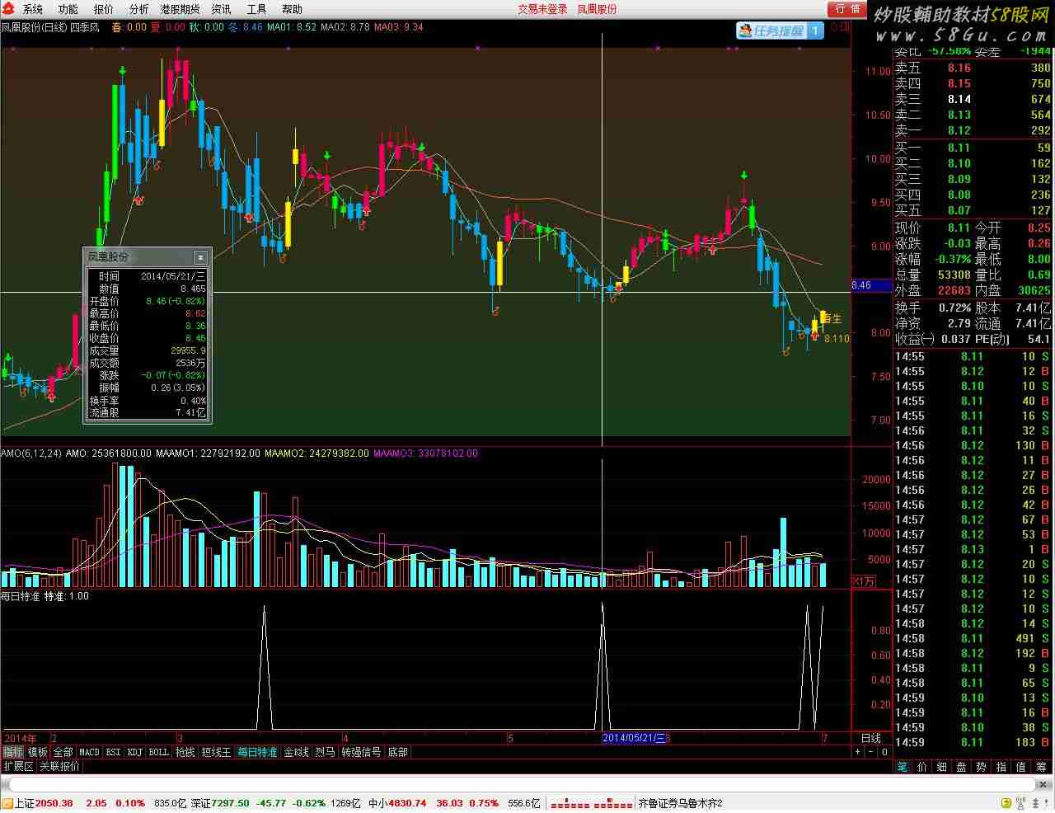Click the 卖一 ask price 8.12
1055x813 pixels.
click(959, 130)
